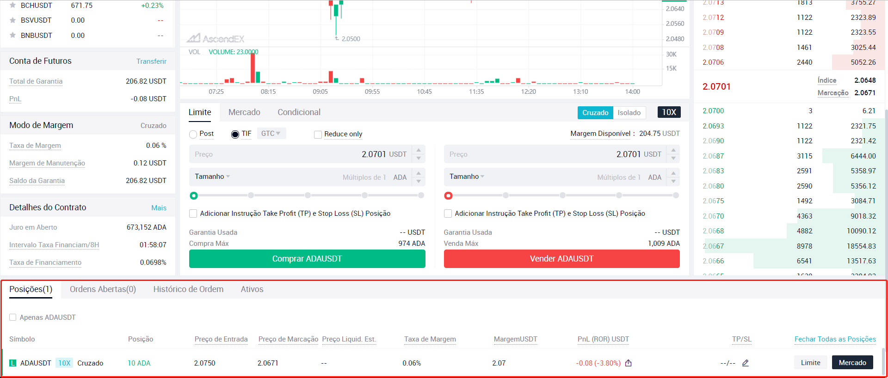
Task: Close position with Limite button
Action: 811,363
